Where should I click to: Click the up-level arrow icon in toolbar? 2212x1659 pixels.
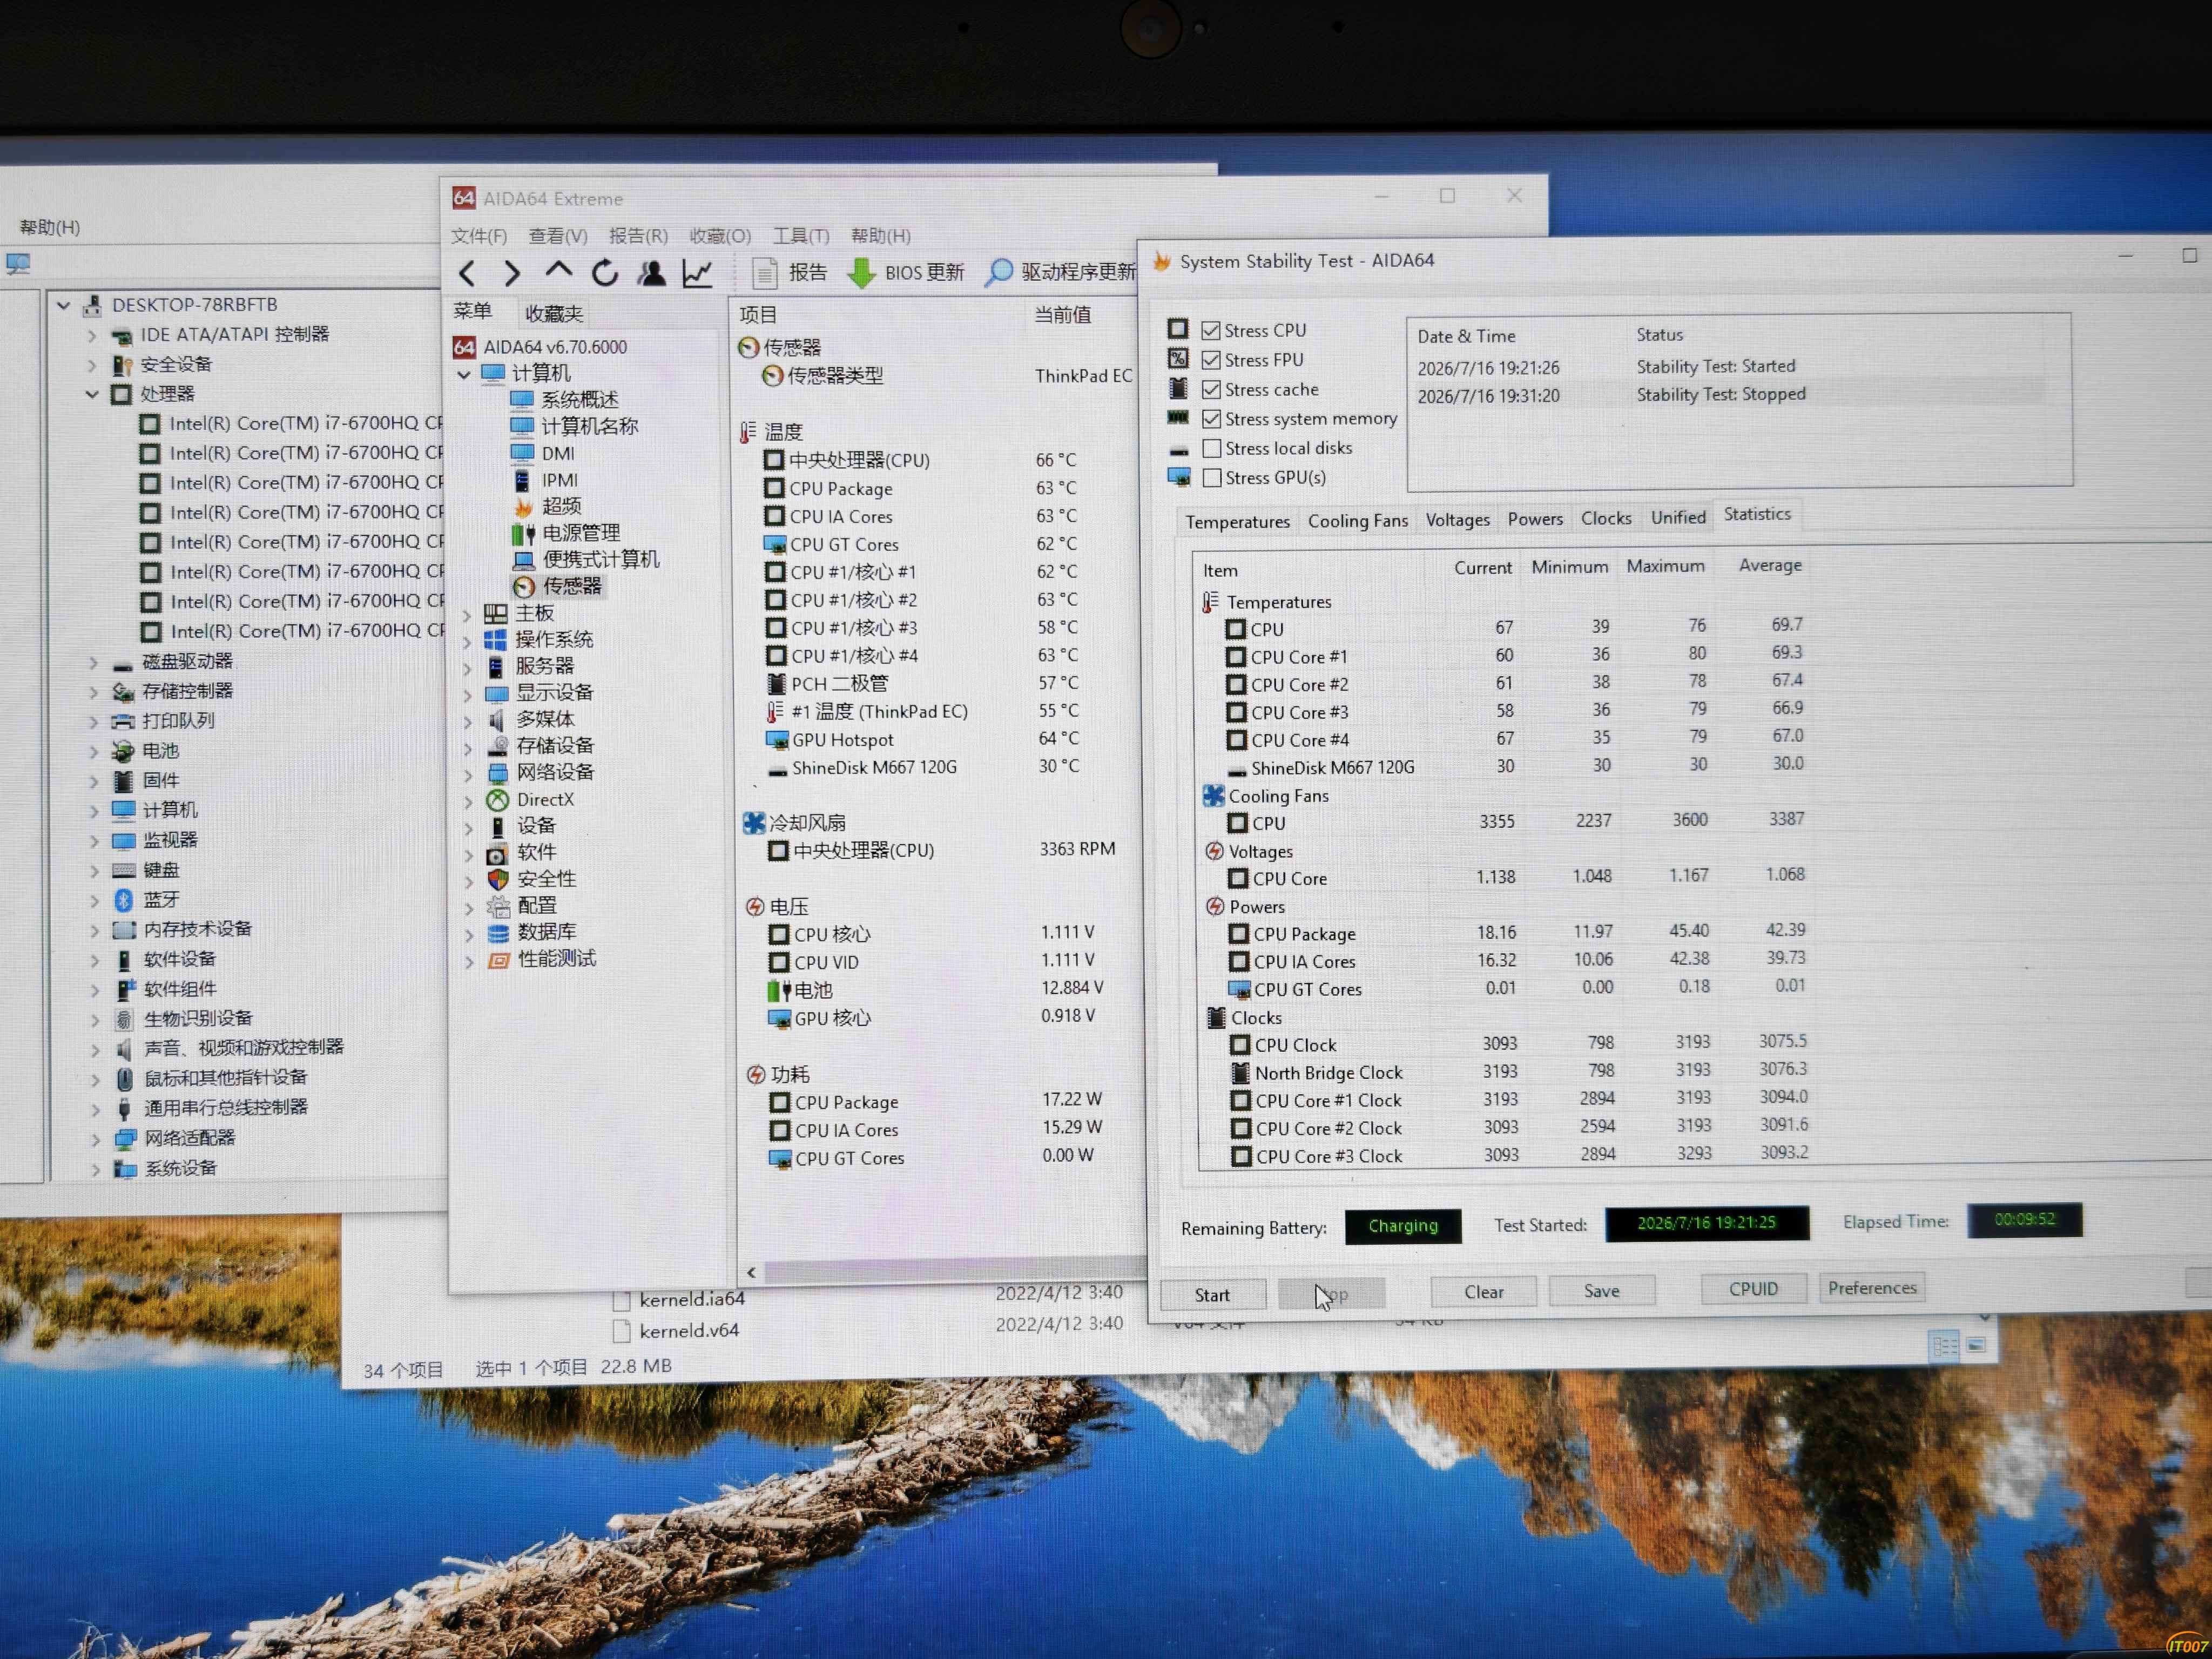pyautogui.click(x=558, y=270)
